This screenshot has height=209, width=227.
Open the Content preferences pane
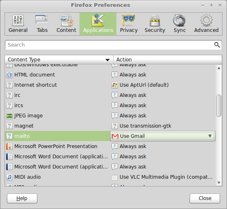tap(66, 24)
